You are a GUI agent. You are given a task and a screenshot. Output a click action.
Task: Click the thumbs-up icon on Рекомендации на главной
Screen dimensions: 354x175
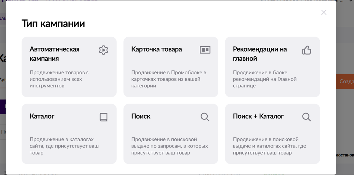(x=307, y=50)
